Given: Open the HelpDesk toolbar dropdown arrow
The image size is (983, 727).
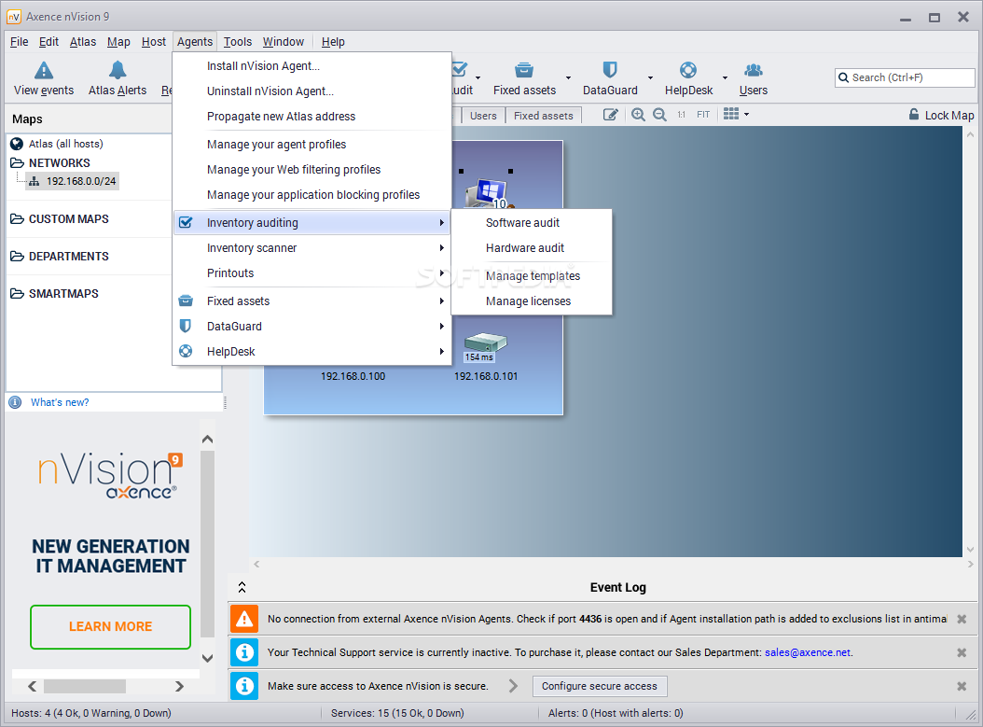Looking at the screenshot, I should 725,77.
